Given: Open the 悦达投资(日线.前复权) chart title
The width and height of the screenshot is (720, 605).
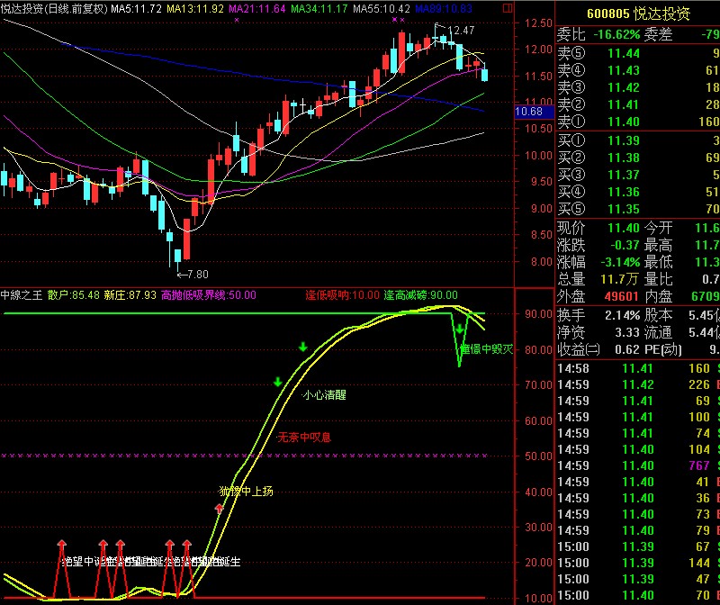Looking at the screenshot, I should tap(54, 9).
